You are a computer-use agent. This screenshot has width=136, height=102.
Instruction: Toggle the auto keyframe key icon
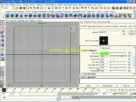(131, 94)
